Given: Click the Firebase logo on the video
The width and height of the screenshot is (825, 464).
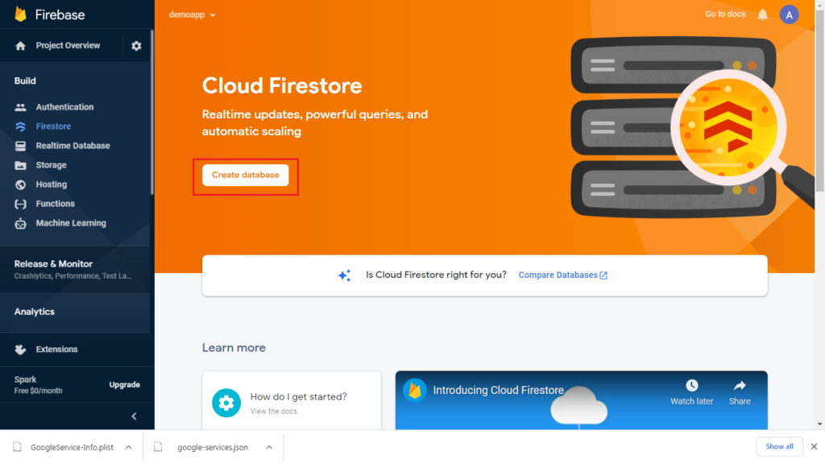Looking at the screenshot, I should 415,391.
